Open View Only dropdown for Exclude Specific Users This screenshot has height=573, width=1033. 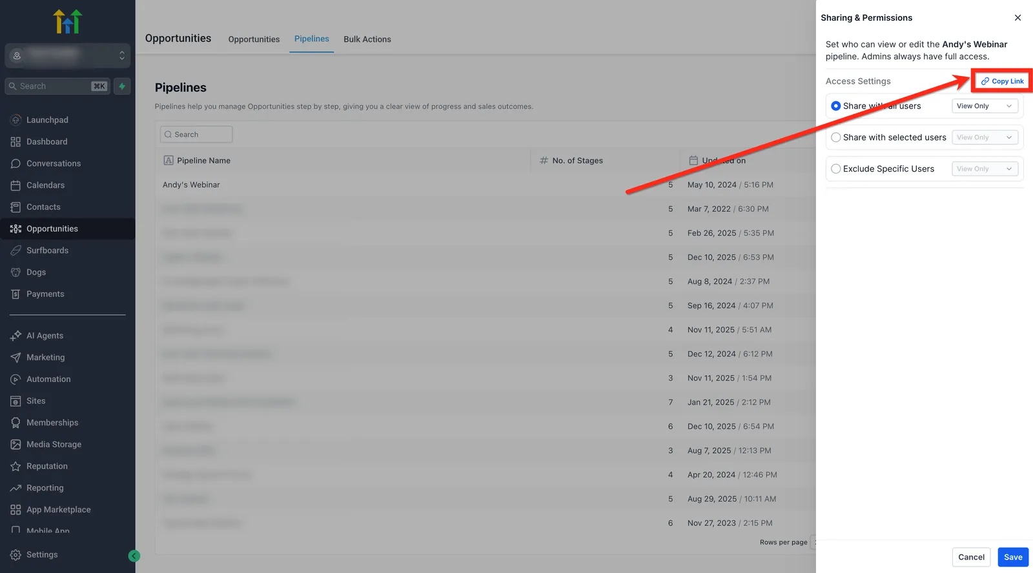click(x=985, y=169)
